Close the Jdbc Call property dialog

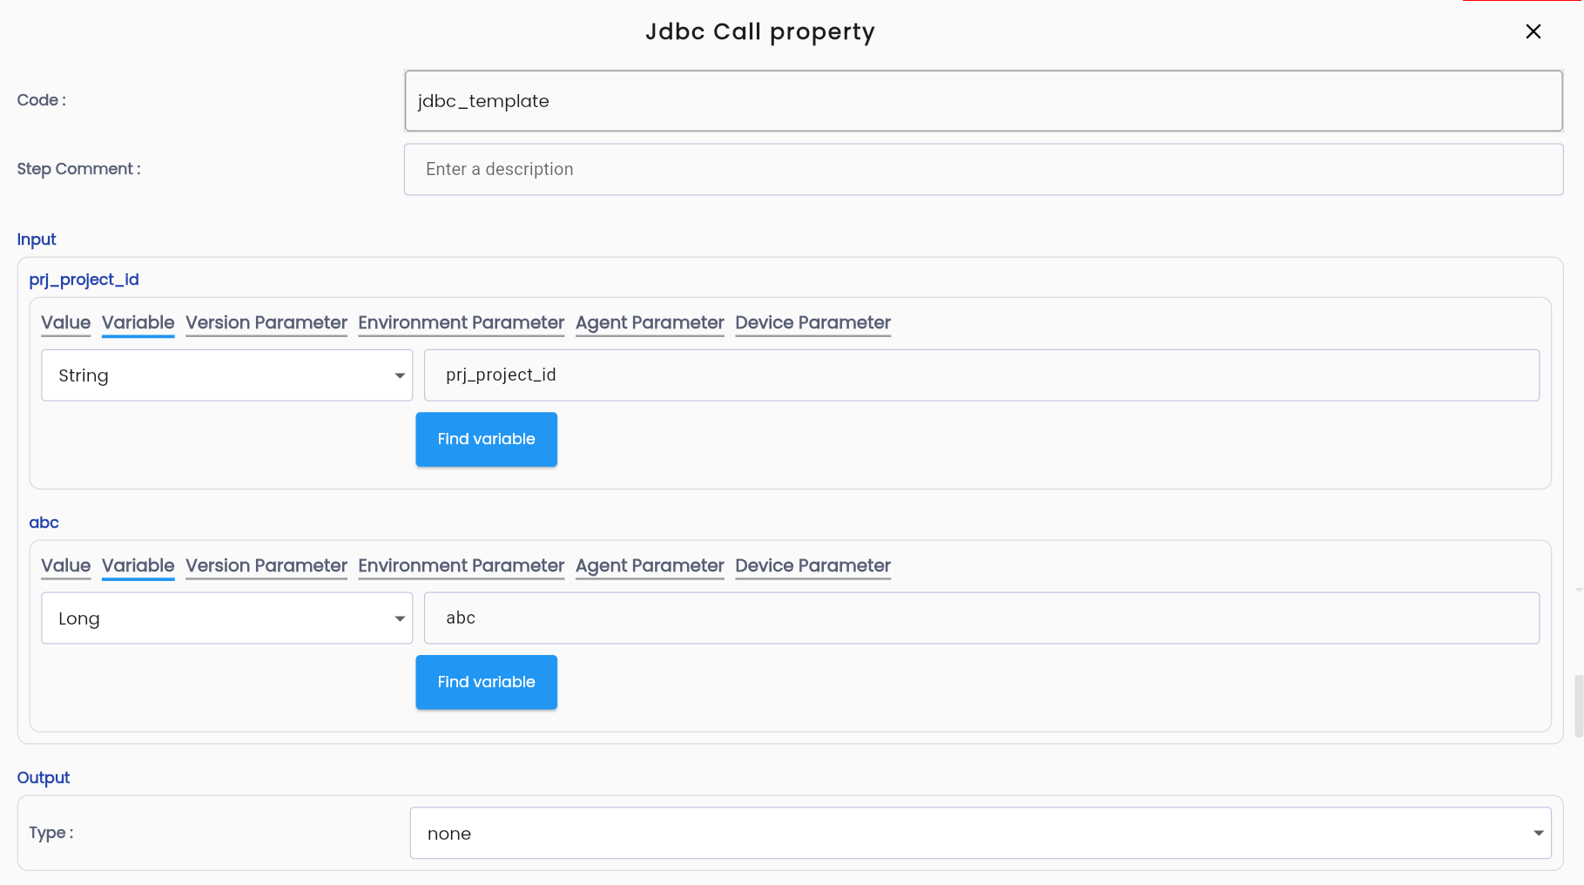coord(1533,31)
